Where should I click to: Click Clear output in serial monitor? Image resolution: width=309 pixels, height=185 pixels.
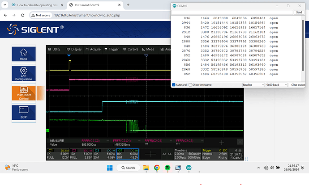[x=297, y=85]
